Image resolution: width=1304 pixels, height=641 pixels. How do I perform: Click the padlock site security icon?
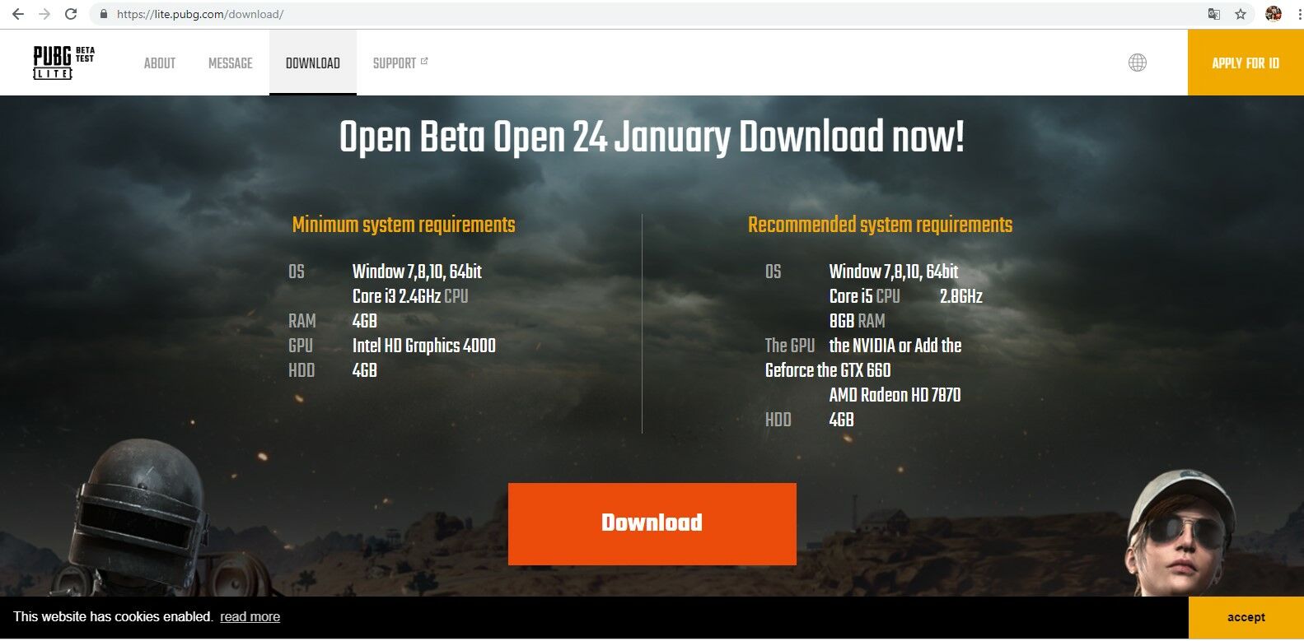point(103,14)
